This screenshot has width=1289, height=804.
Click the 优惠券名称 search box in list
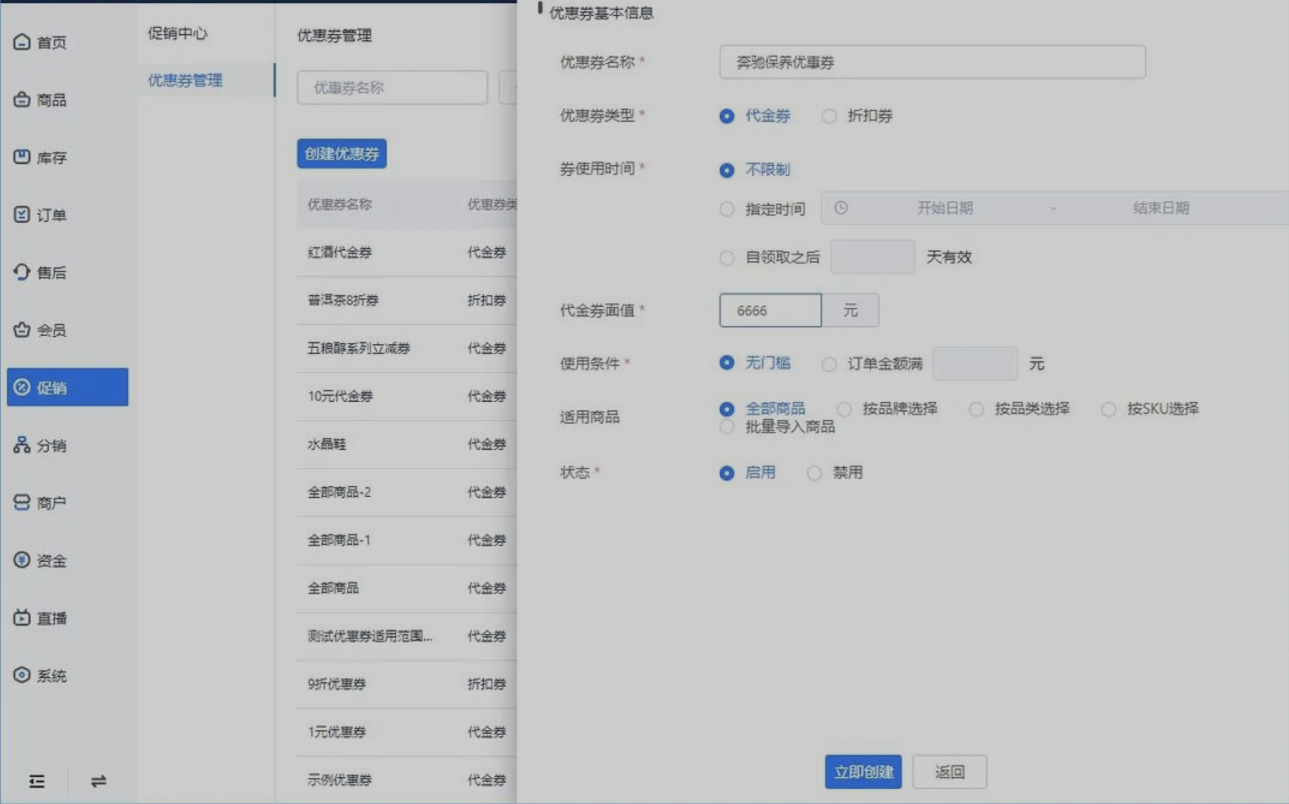click(x=392, y=87)
